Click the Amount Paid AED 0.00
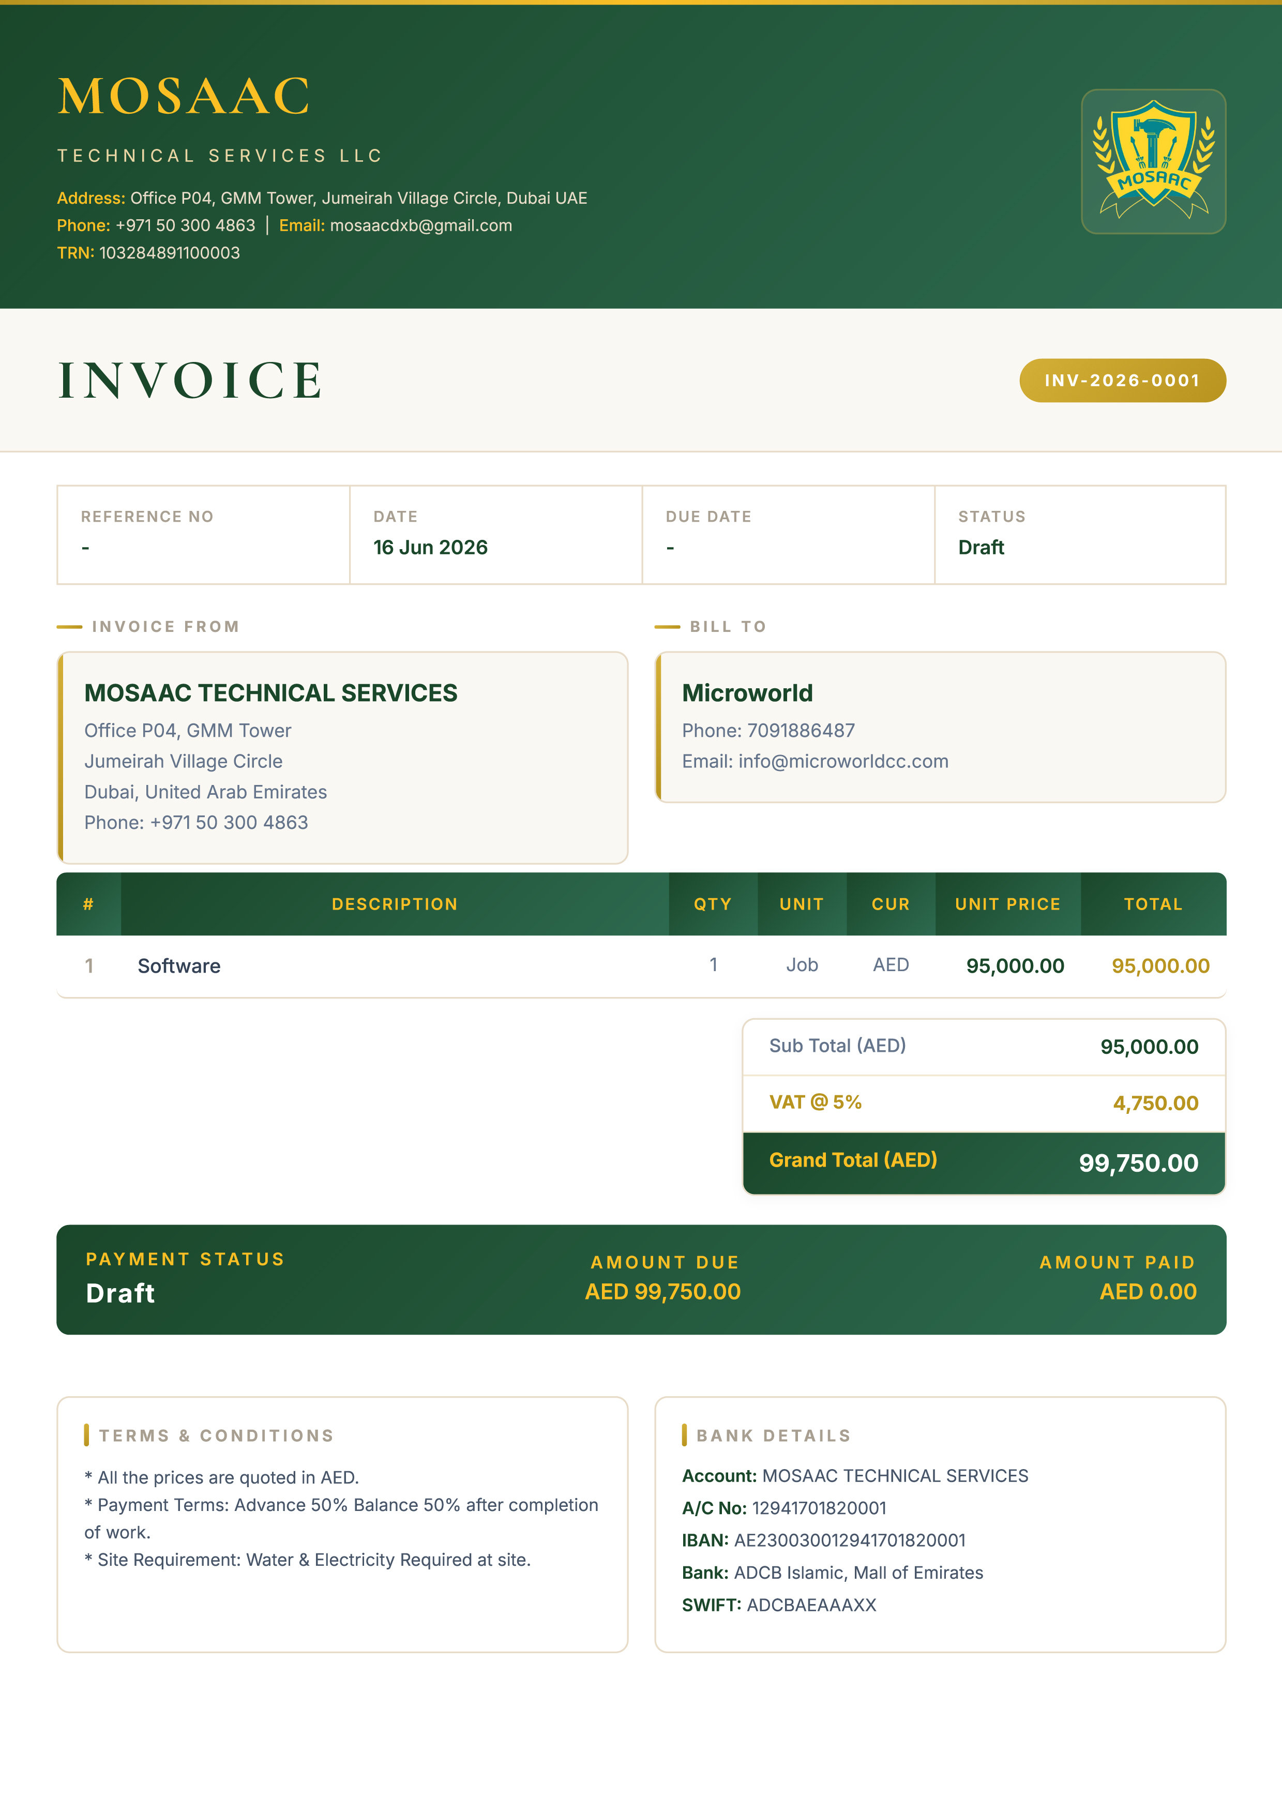1282x1814 pixels. tap(1148, 1293)
